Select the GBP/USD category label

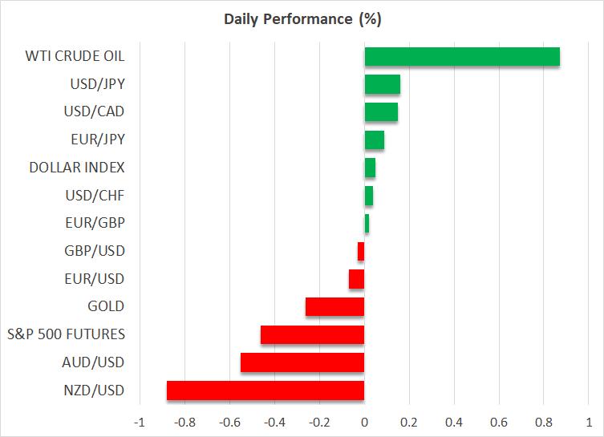(x=96, y=251)
